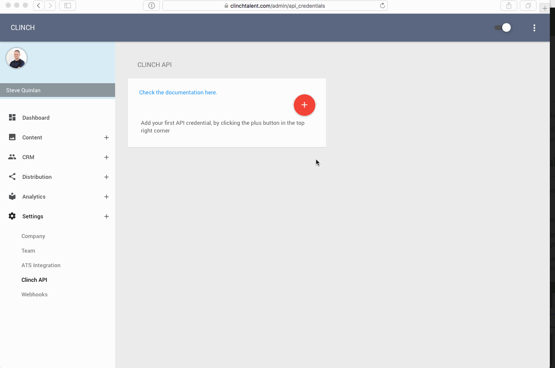Click the Distribution share icon
The image size is (555, 368).
click(12, 177)
